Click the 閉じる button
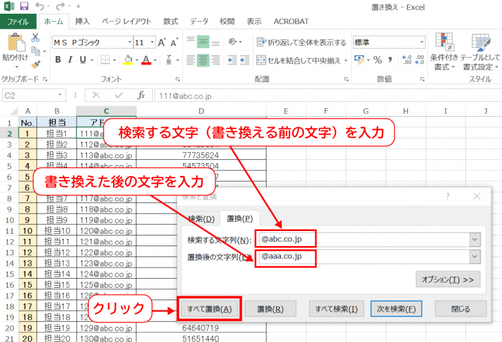The height and width of the screenshot is (342, 502). click(461, 309)
